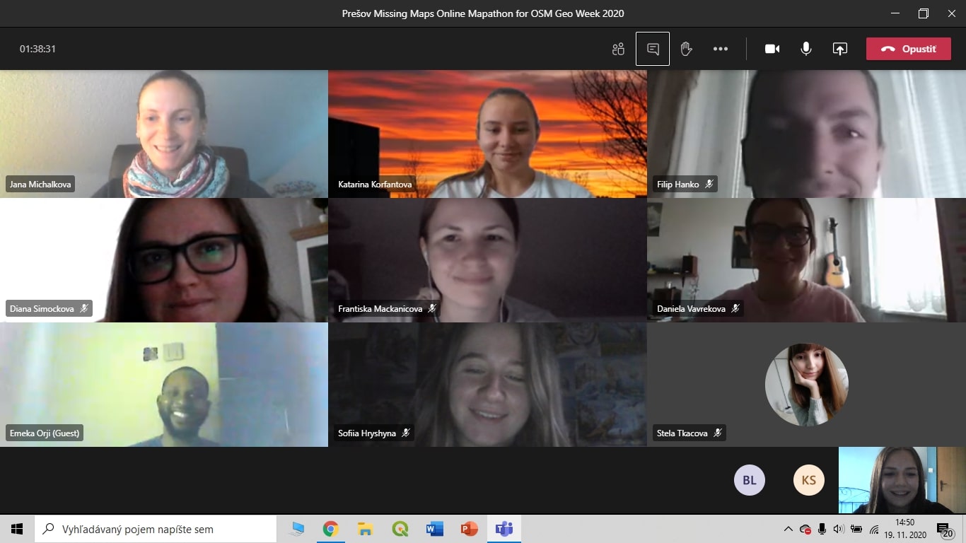Open File Explorer from the taskbar
This screenshot has height=543, width=966.
tap(365, 529)
